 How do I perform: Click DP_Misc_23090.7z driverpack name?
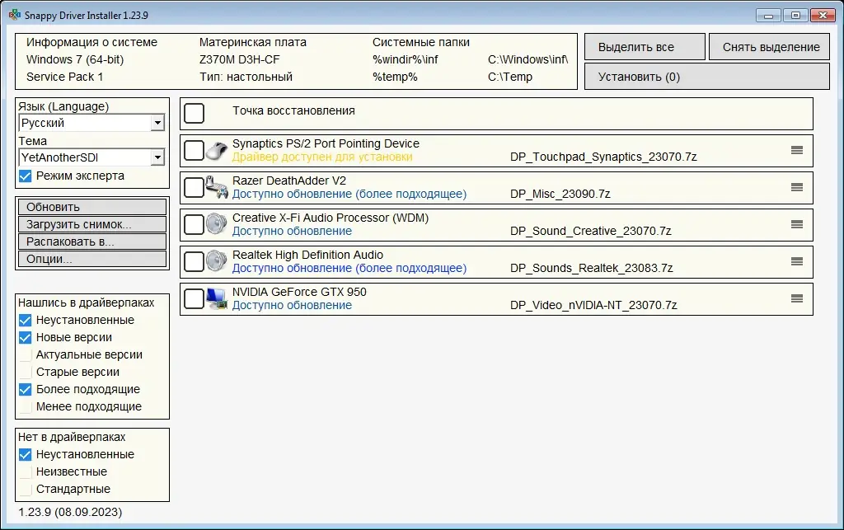[560, 195]
